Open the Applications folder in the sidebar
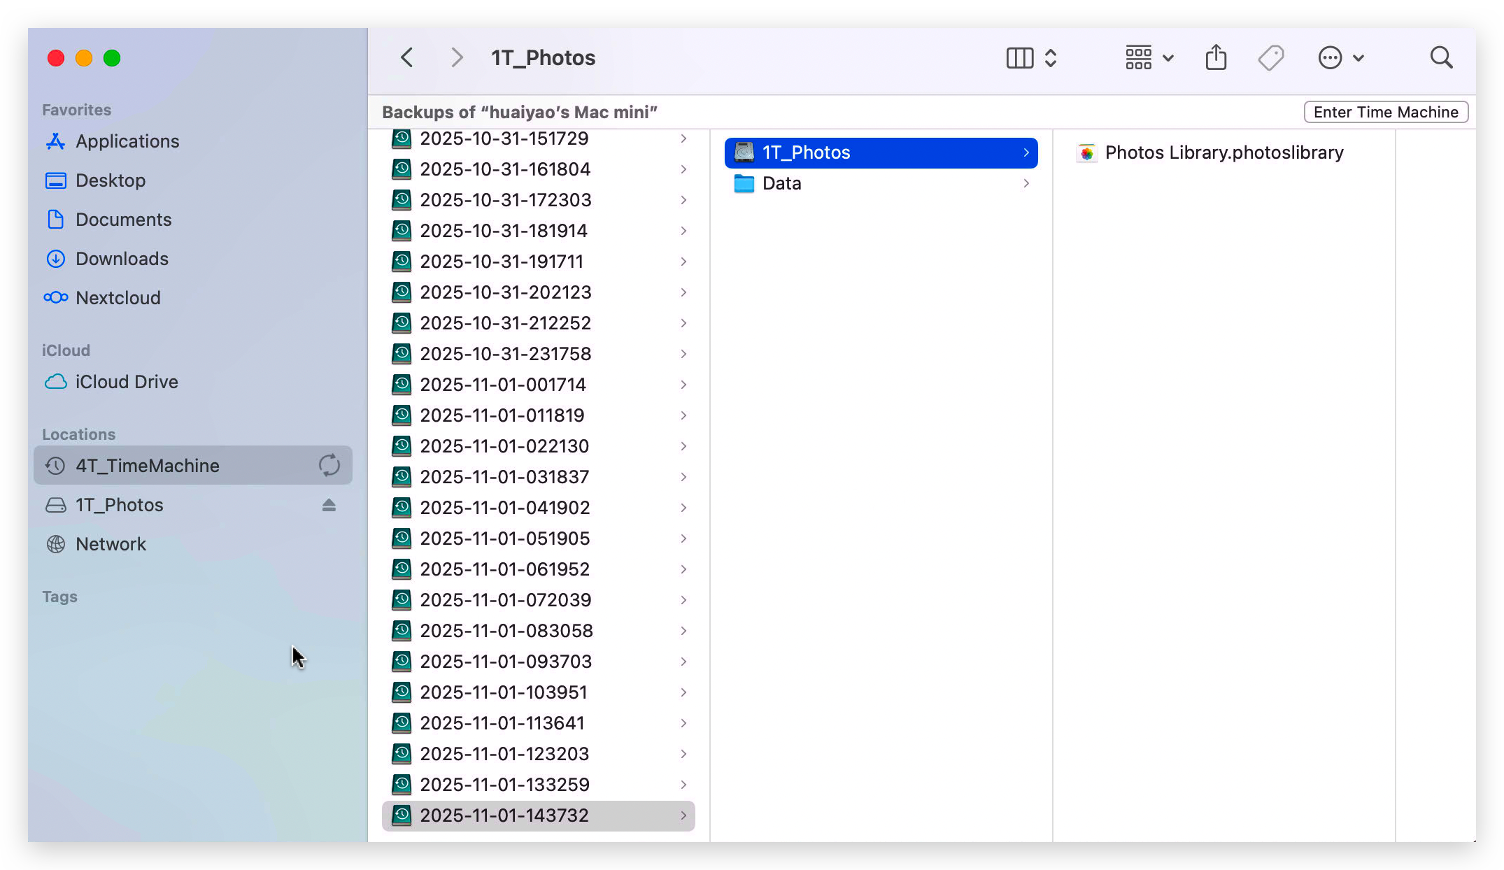 coord(127,141)
